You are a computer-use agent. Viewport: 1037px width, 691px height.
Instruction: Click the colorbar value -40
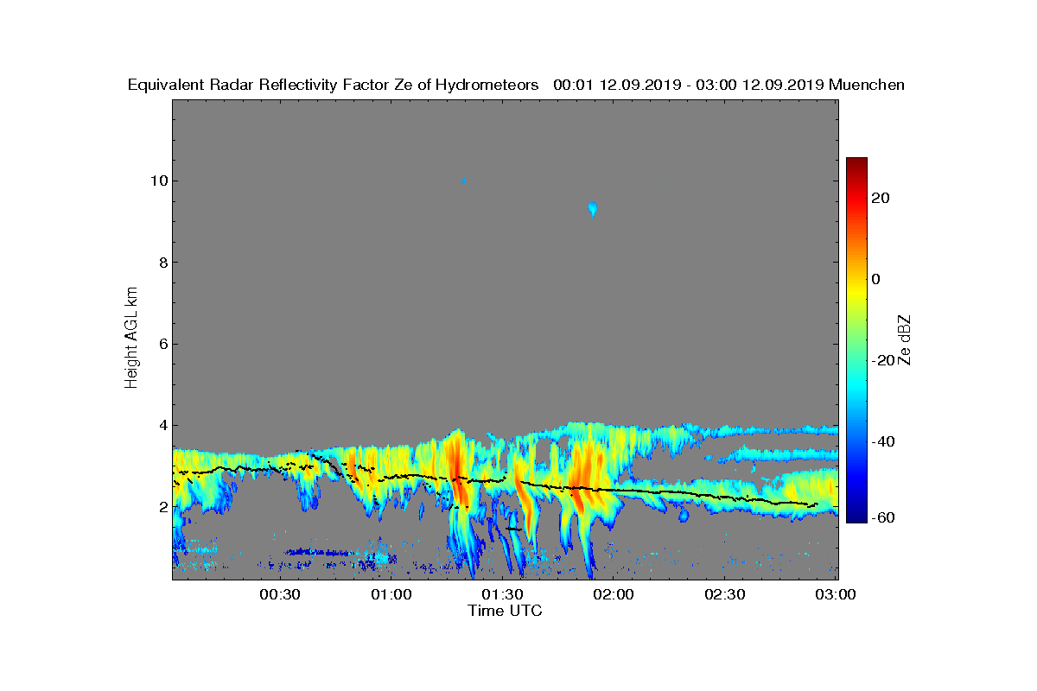(884, 441)
